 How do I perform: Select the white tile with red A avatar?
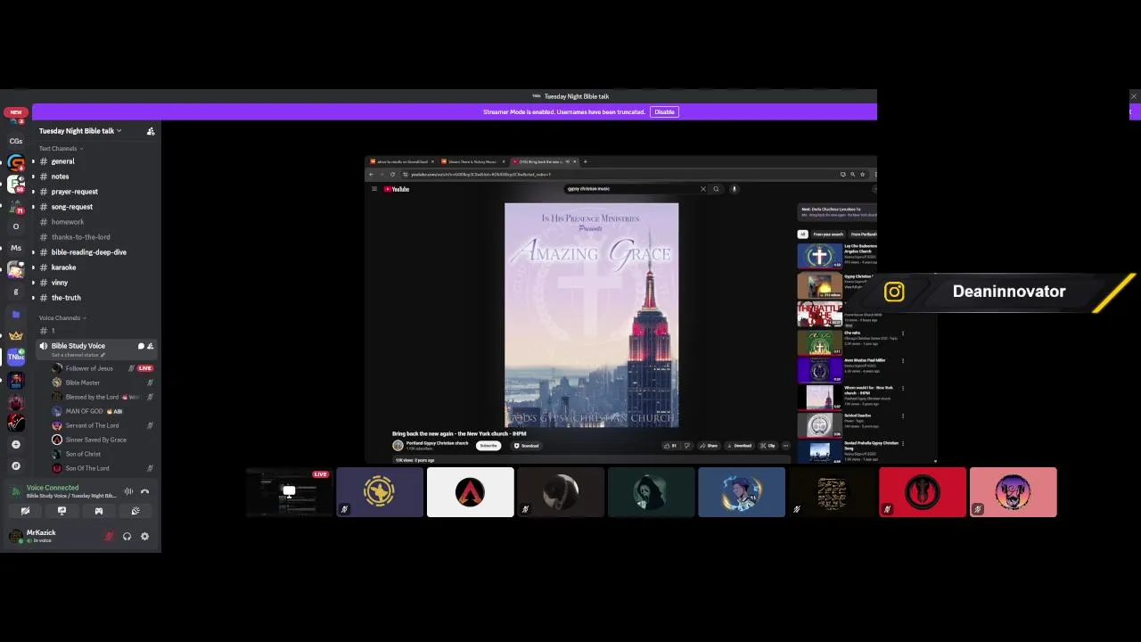click(x=470, y=492)
